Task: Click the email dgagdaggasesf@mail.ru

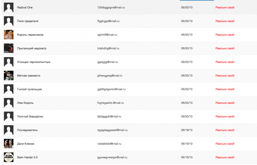Action: coord(112,130)
